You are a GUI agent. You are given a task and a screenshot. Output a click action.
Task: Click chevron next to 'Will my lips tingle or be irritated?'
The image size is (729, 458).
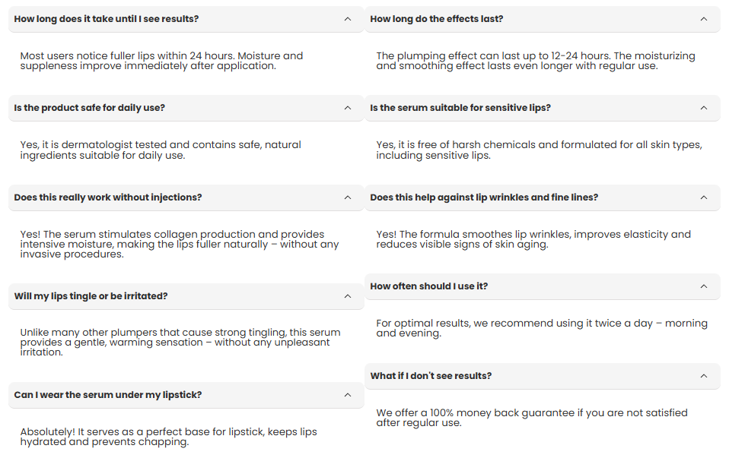coord(348,296)
